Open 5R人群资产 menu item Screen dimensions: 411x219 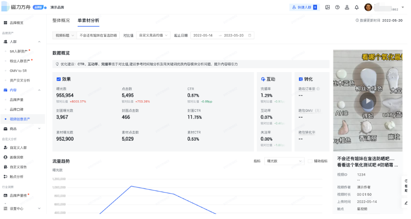19,52
